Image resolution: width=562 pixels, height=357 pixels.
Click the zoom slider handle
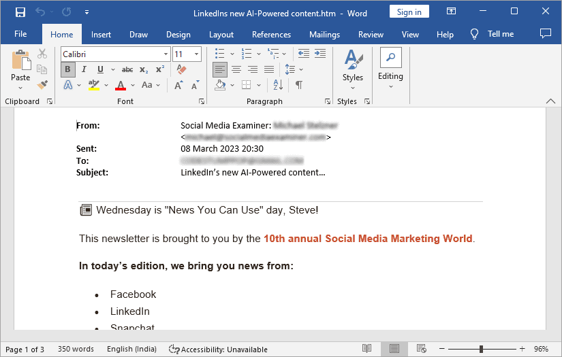[481, 349]
